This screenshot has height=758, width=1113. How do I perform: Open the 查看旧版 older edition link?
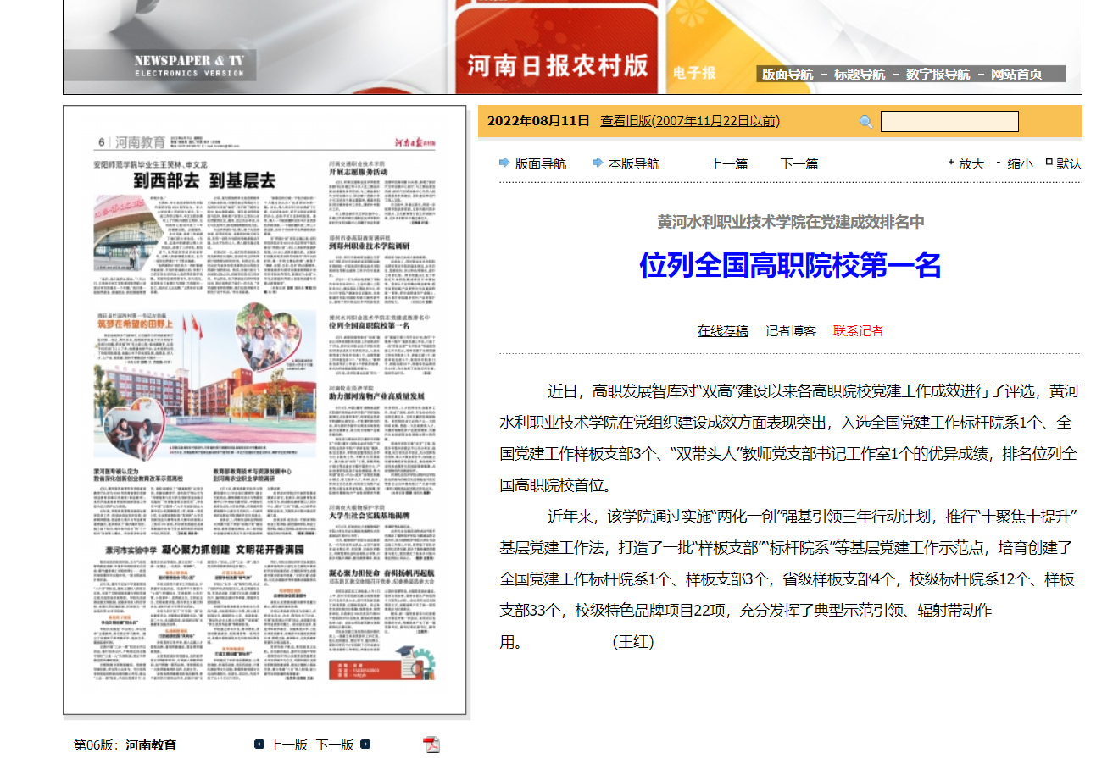[x=690, y=121]
